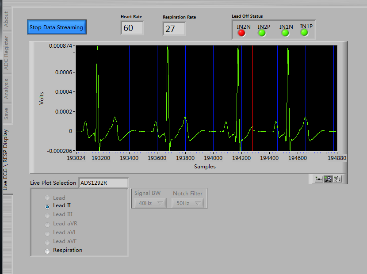Click the Samples X-axis label
367x274 pixels.
(205, 167)
